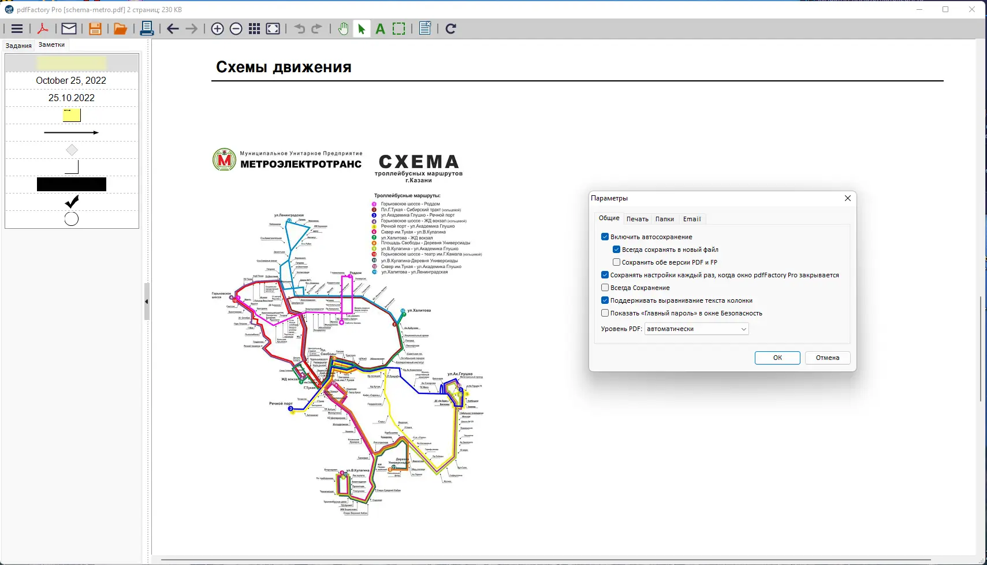The height and width of the screenshot is (565, 987).
Task: Enable 'Показать «Главный пароль»' checkbox
Action: (605, 313)
